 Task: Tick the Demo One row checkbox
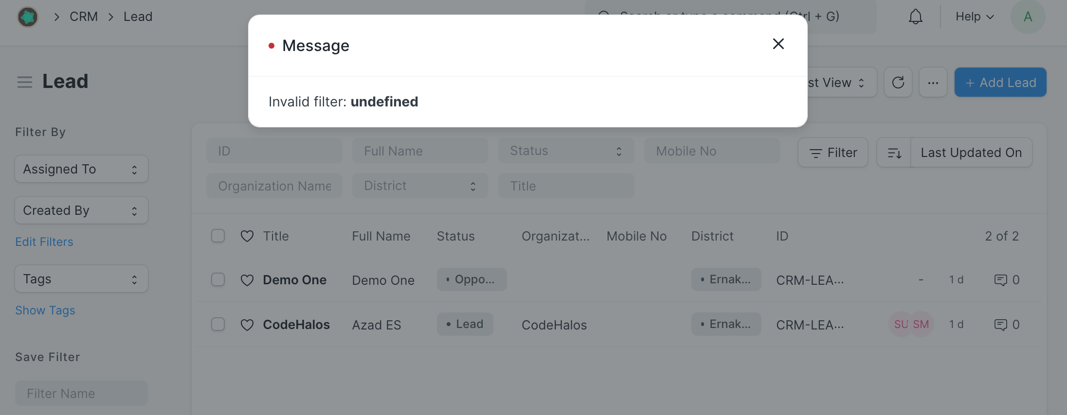click(218, 280)
